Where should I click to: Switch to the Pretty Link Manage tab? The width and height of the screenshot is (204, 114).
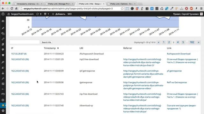point(60,4)
